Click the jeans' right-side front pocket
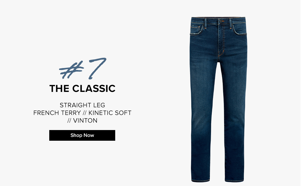Viewport: 301px width, 186px height. point(239,29)
